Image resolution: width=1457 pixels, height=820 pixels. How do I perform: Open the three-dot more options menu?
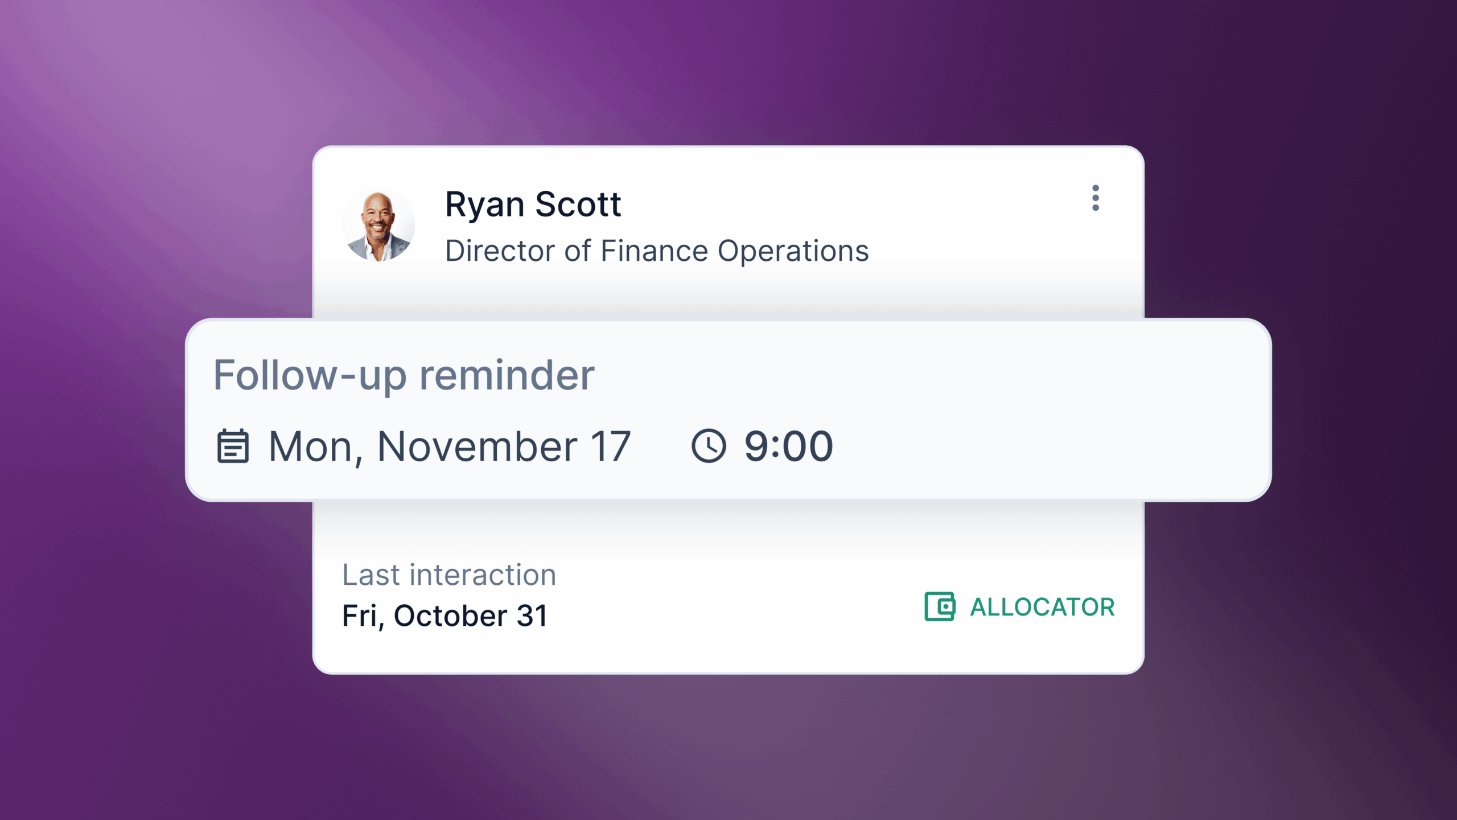click(1095, 198)
